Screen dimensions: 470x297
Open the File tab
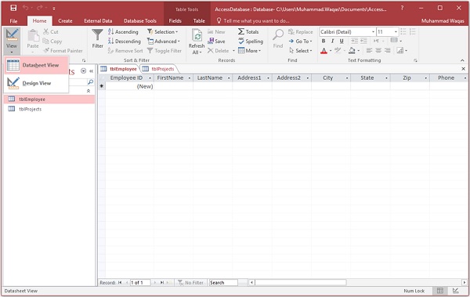click(13, 20)
